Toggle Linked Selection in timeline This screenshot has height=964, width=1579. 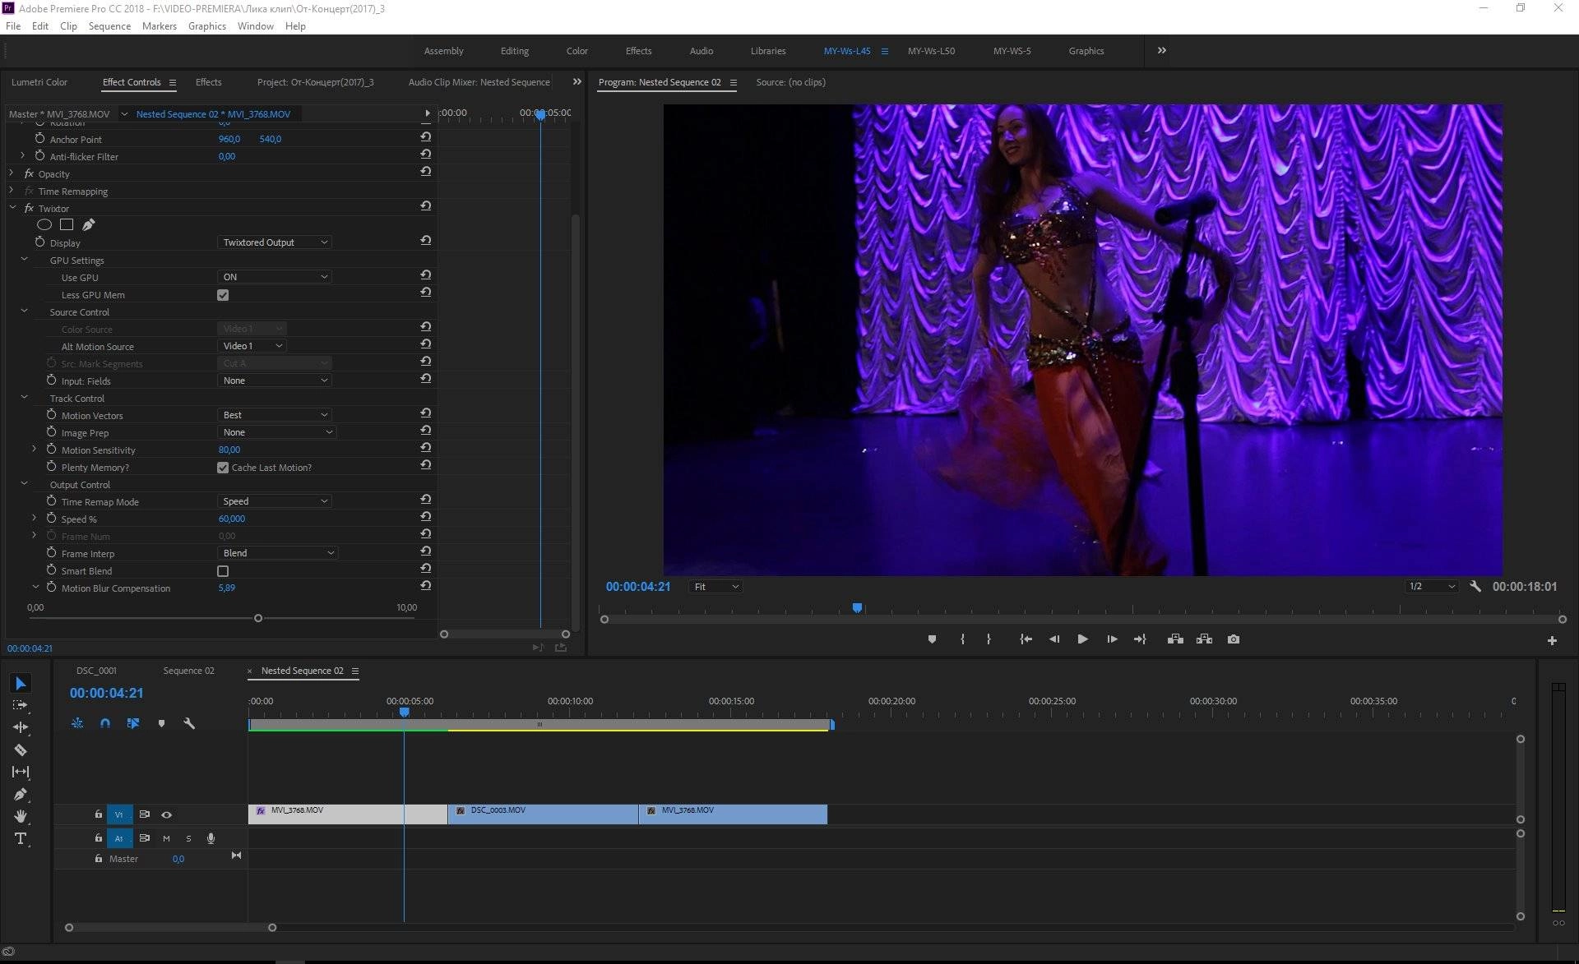[132, 723]
